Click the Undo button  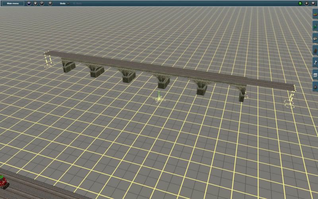pyautogui.click(x=63, y=4)
